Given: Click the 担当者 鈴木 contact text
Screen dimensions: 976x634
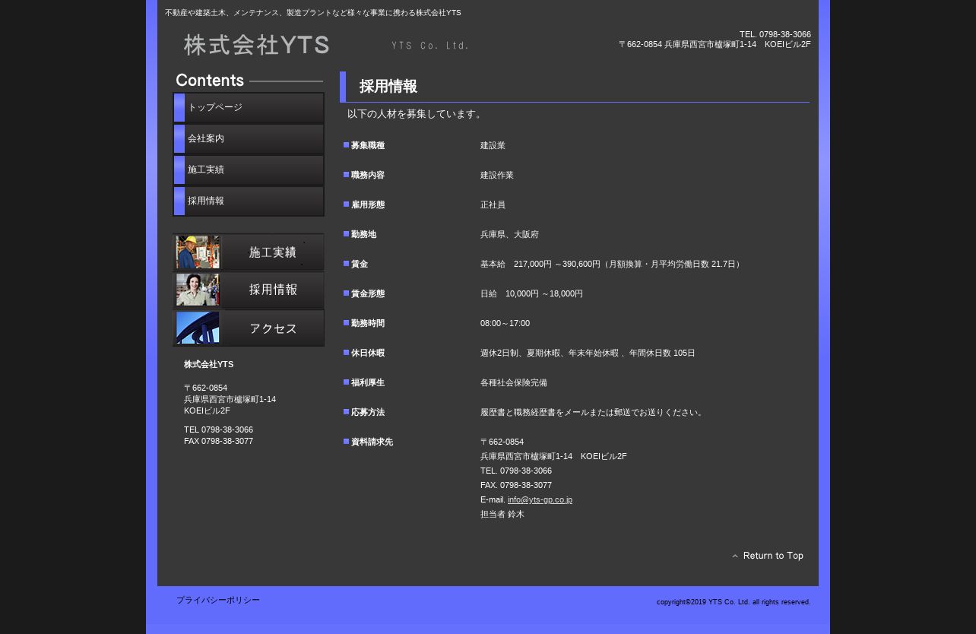Looking at the screenshot, I should [x=502, y=514].
